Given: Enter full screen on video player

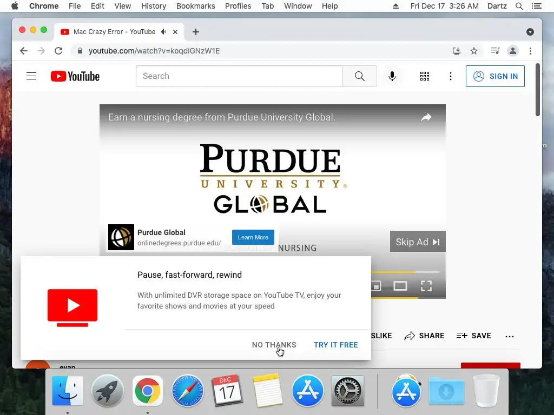Looking at the screenshot, I should click(x=426, y=286).
